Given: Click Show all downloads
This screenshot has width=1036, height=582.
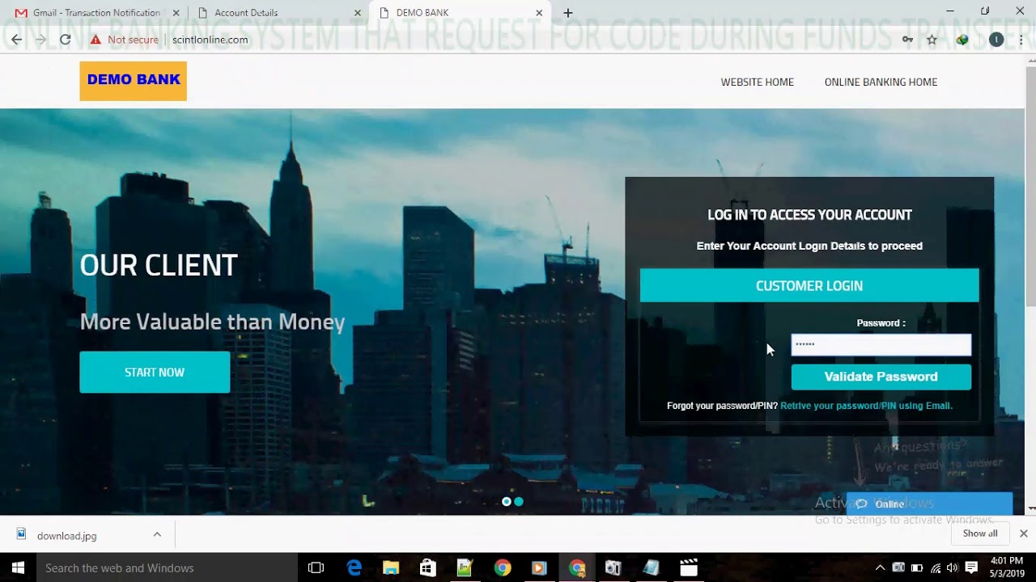Looking at the screenshot, I should click(x=980, y=533).
